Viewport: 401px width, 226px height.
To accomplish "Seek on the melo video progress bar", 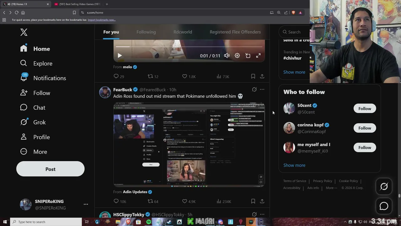I will pos(189,46).
